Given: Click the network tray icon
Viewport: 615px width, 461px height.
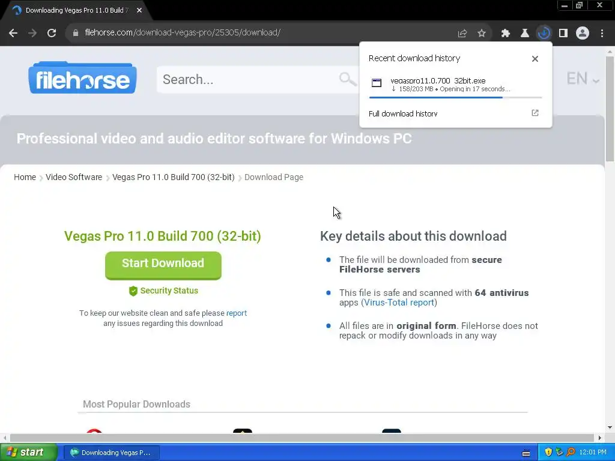Looking at the screenshot, I should point(559,453).
